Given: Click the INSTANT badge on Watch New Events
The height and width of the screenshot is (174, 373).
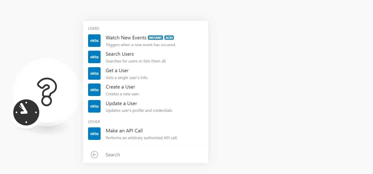Looking at the screenshot, I should 155,38.
